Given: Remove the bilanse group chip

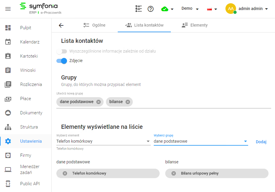Looking at the screenshot, I should pyautogui.click(x=128, y=102).
